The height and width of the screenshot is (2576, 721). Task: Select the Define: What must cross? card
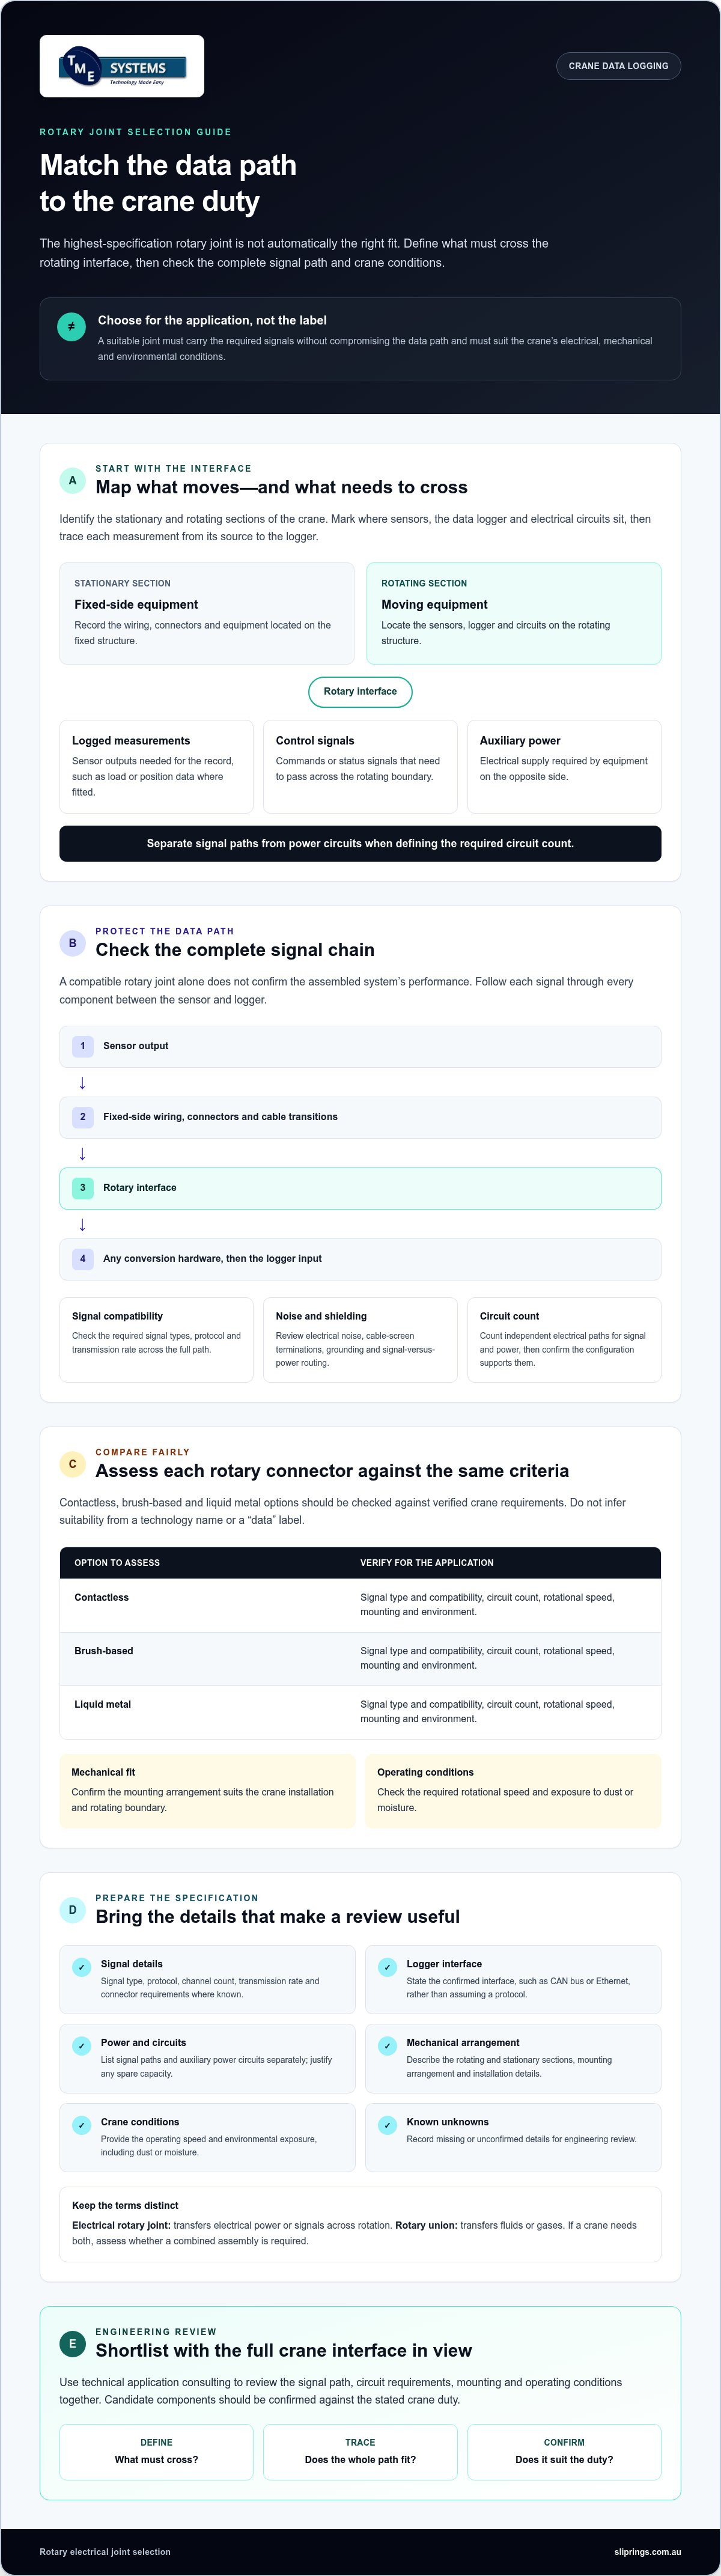click(x=156, y=2452)
